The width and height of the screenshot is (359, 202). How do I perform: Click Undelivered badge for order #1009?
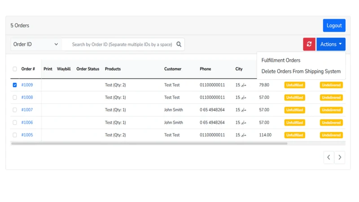click(x=331, y=85)
